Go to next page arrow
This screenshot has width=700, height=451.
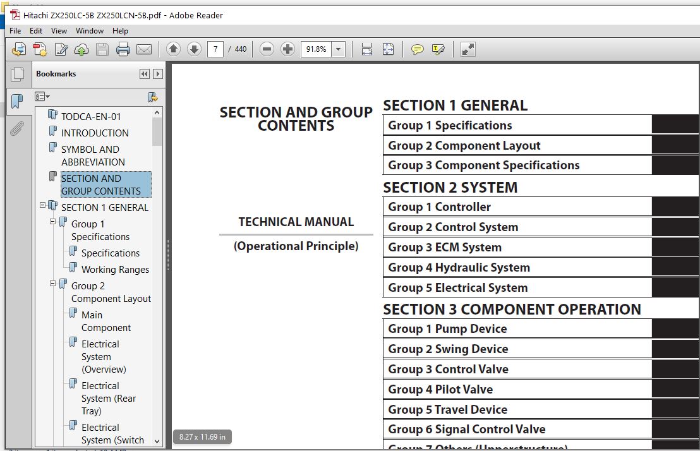coord(194,49)
